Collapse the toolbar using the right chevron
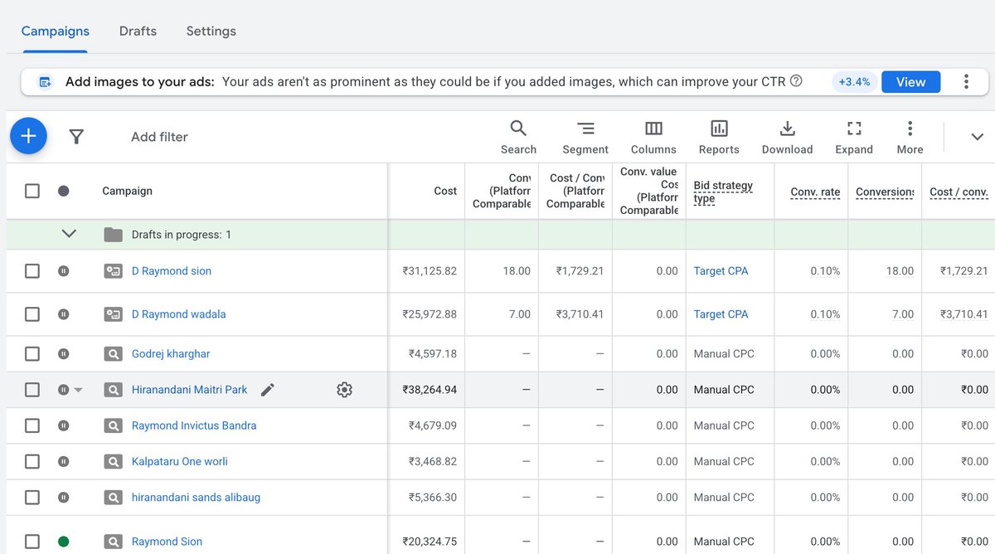The width and height of the screenshot is (995, 554). coord(977,137)
